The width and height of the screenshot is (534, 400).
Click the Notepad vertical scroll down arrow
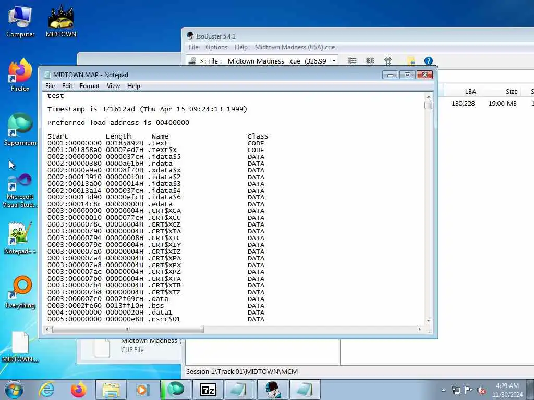429,321
